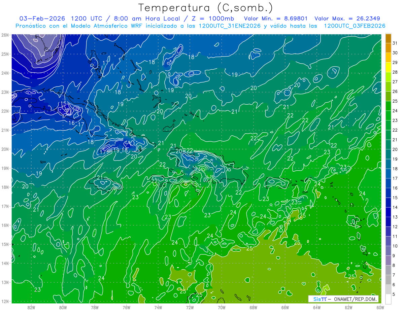Click the 24N latitude axis label
404x312 pixels.
5,73
